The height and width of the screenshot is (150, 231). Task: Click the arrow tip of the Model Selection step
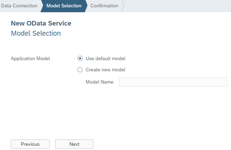pos(85,6)
